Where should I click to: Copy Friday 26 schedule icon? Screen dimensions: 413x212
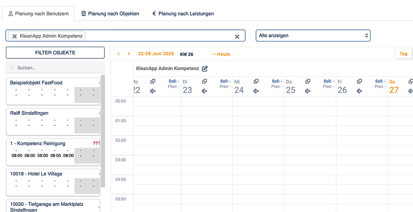coord(359,81)
